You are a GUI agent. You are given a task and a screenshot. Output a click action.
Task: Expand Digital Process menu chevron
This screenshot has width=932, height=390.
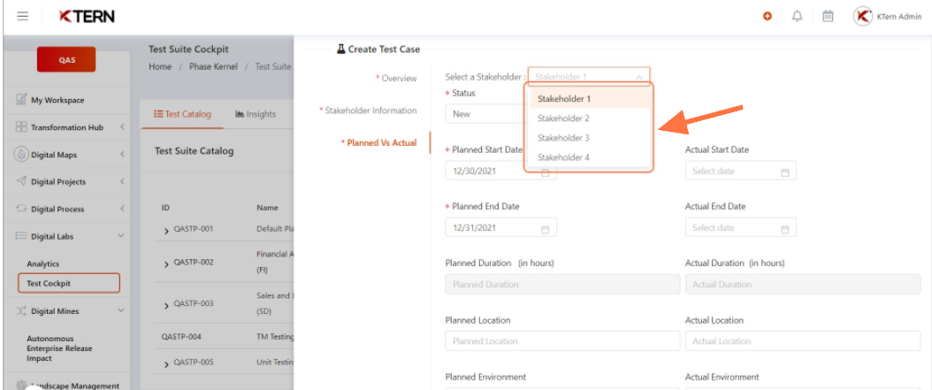point(122,209)
